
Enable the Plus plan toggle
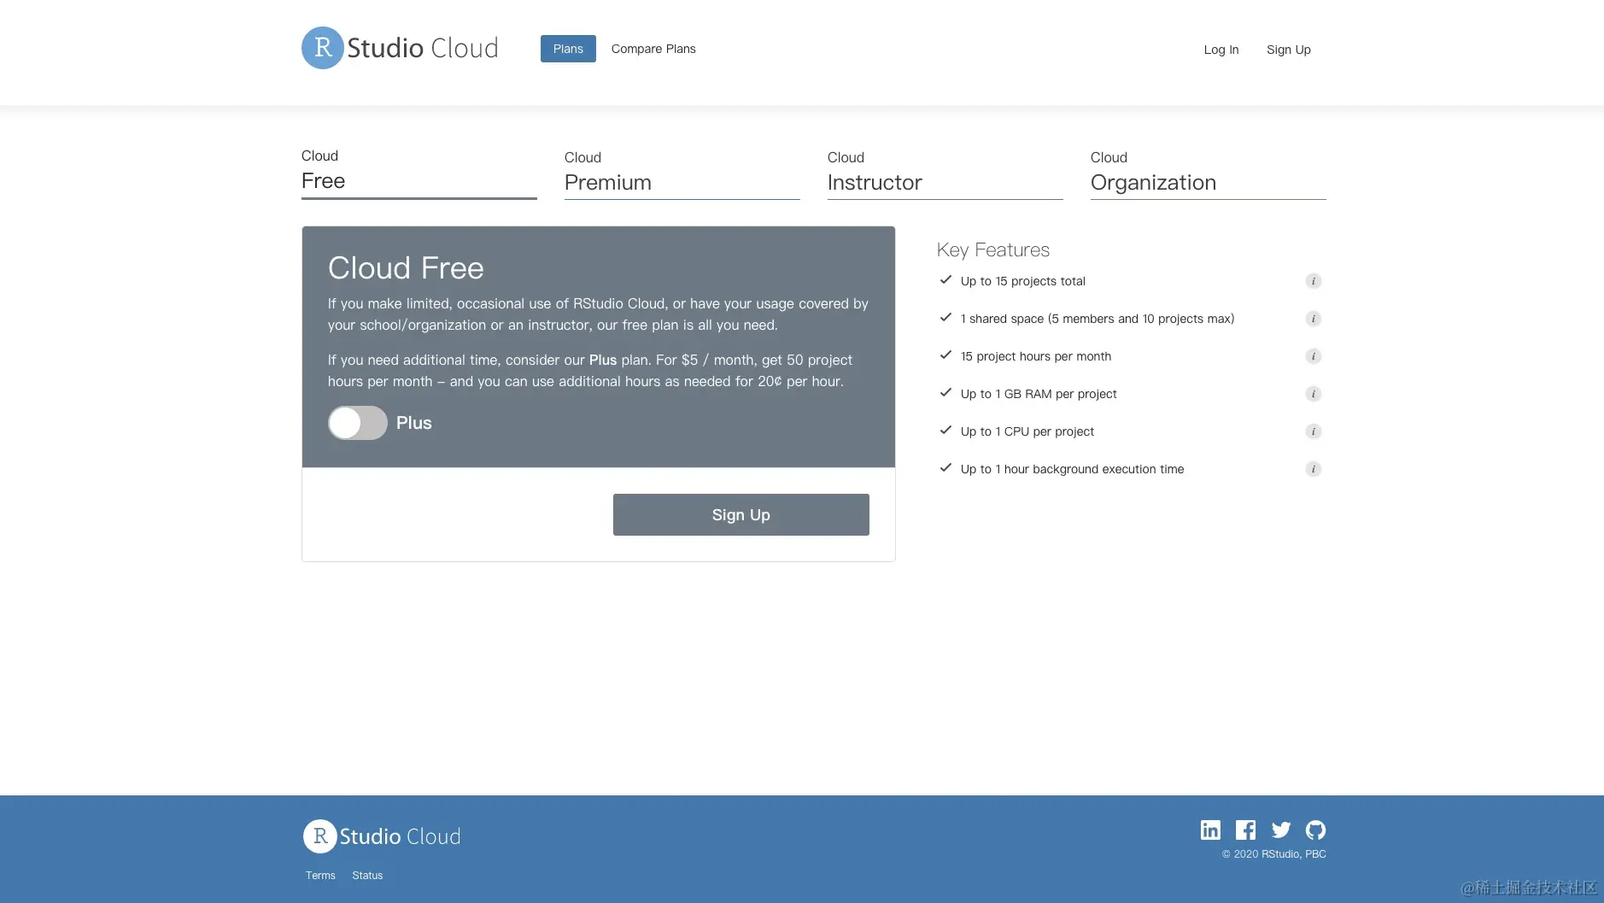pos(358,422)
